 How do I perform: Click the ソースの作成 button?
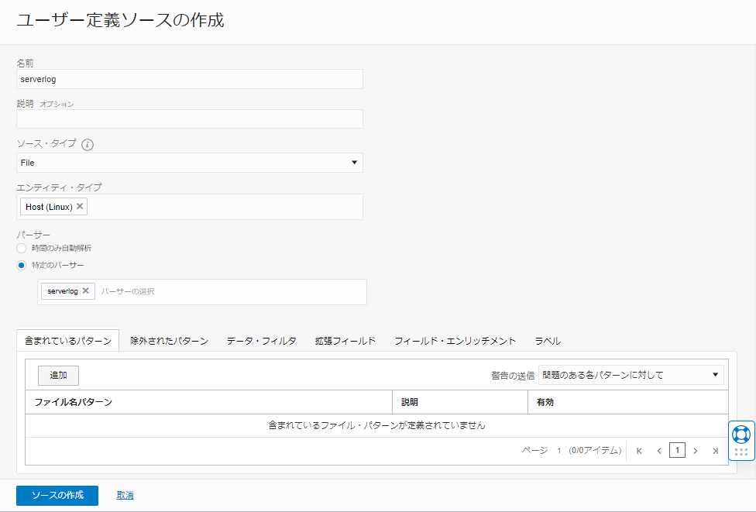tap(57, 495)
